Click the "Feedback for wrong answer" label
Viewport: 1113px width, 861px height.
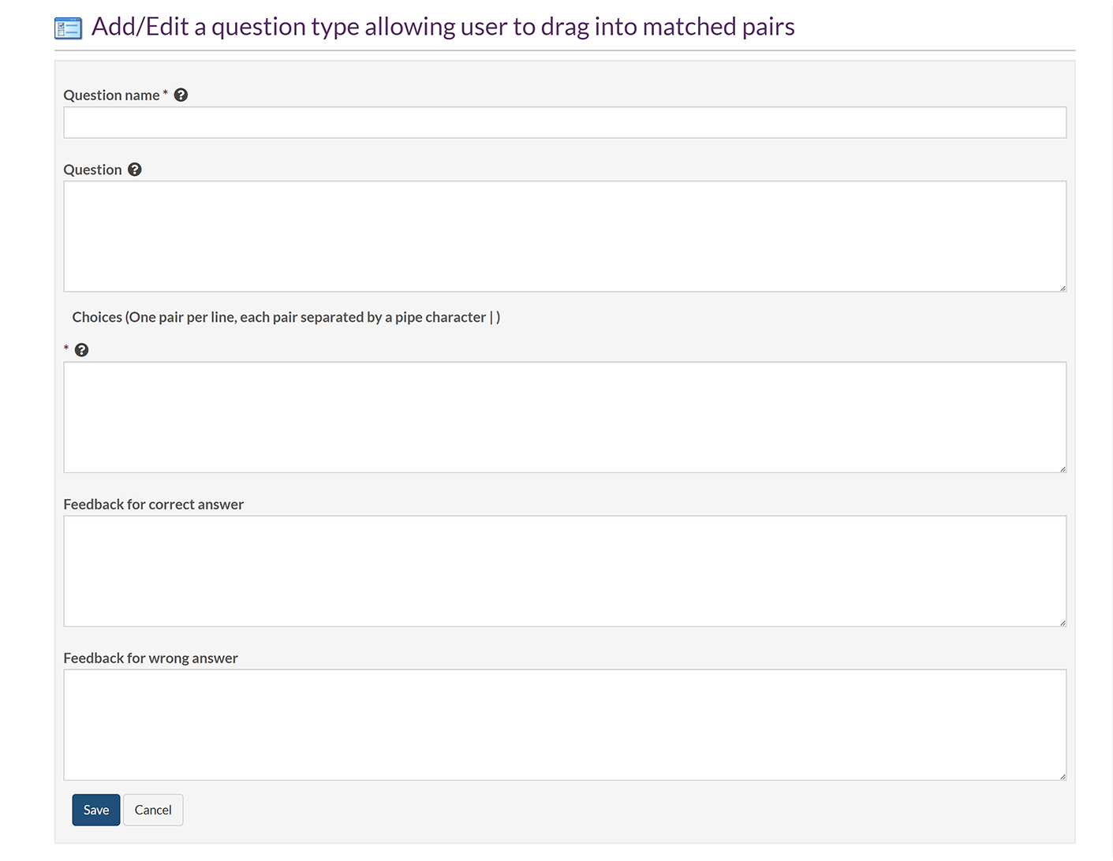coord(150,658)
